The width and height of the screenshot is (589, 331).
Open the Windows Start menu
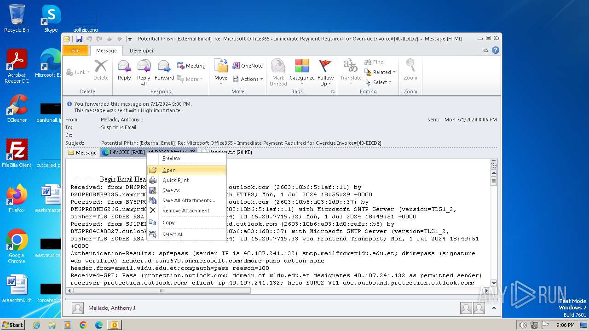[12, 325]
